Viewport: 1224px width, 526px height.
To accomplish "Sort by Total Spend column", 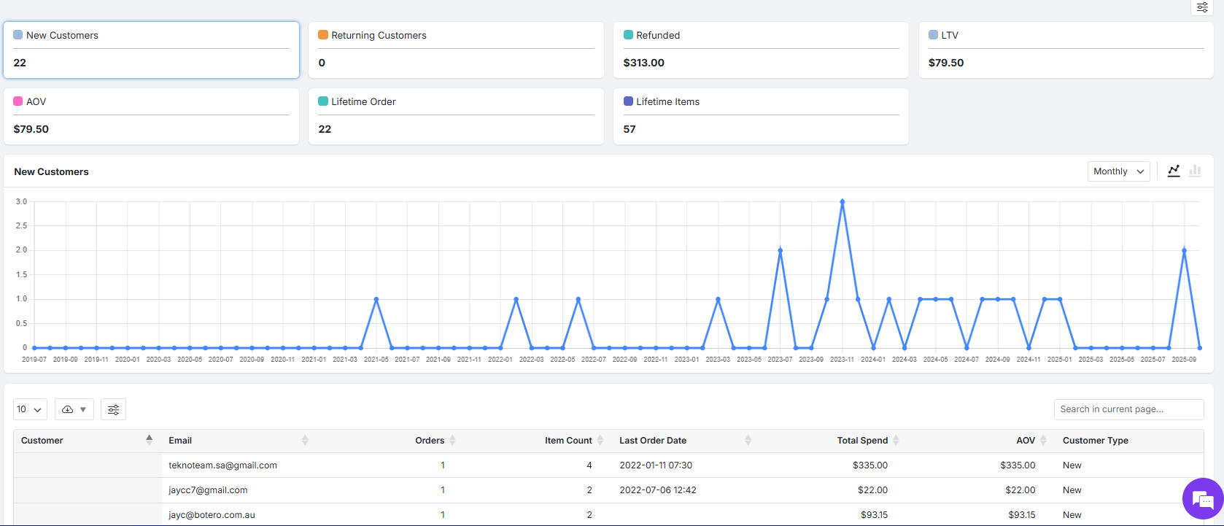I will (896, 441).
